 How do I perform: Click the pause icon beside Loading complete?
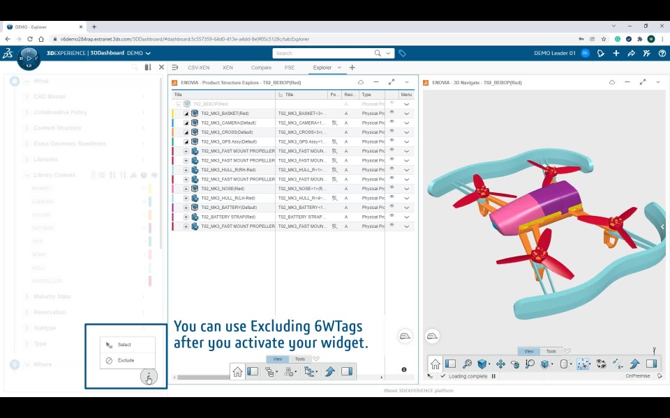click(x=493, y=376)
